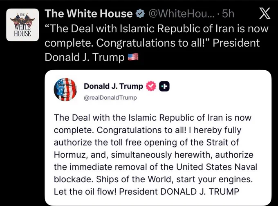Select 'President DONALD J. TRUMP' signature text
The image size is (278, 206).
(179, 191)
